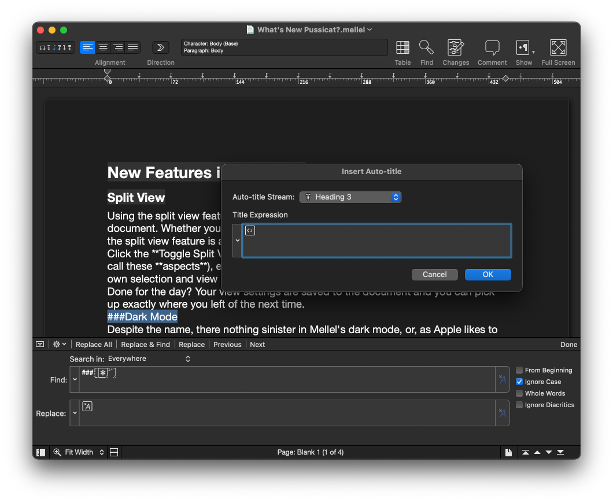Image resolution: width=613 pixels, height=502 pixels.
Task: Click Replace All in find bar
Action: [x=94, y=345]
